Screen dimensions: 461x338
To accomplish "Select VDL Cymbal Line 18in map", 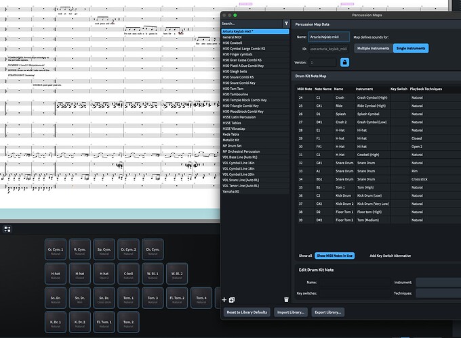I will (x=255, y=168).
